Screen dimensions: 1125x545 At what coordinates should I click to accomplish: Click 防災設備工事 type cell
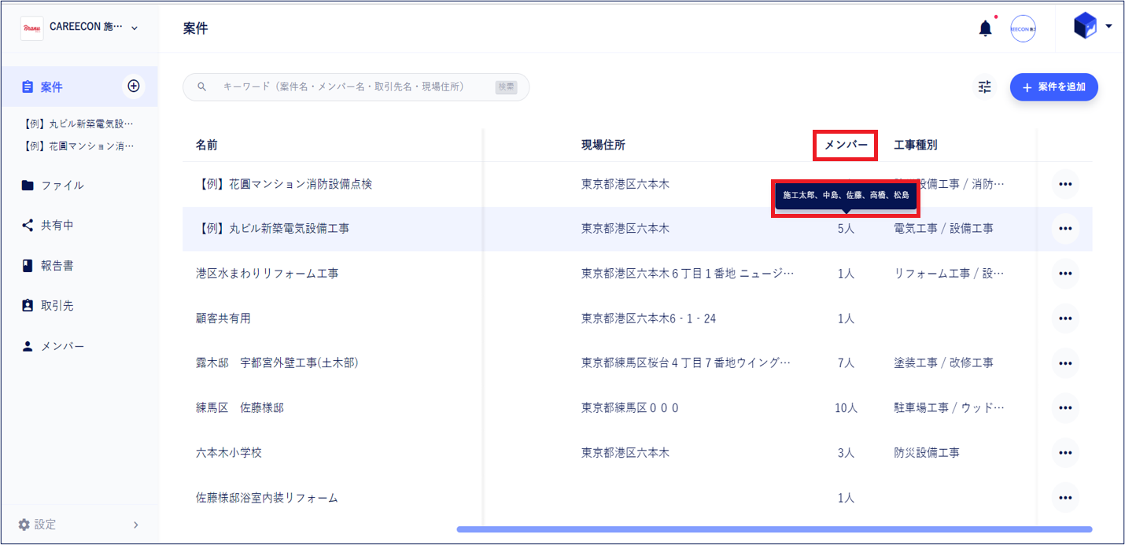point(927,453)
